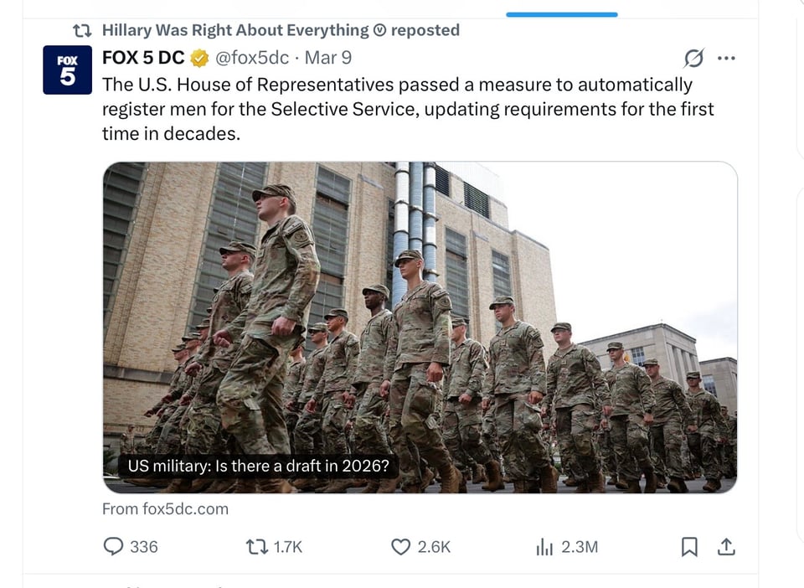Like the FOX 5 DC post with heart icon
Viewport: 804px width, 588px height.
click(399, 547)
